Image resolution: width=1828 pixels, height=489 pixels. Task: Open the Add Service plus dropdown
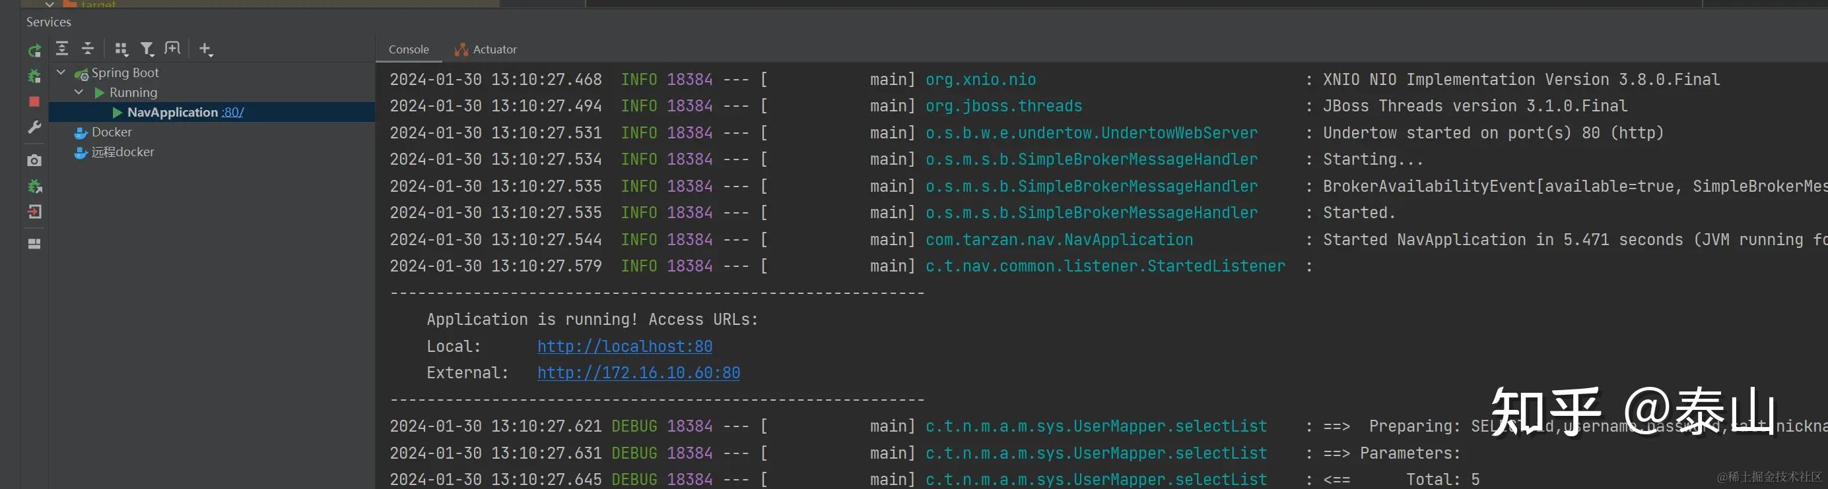point(206,49)
